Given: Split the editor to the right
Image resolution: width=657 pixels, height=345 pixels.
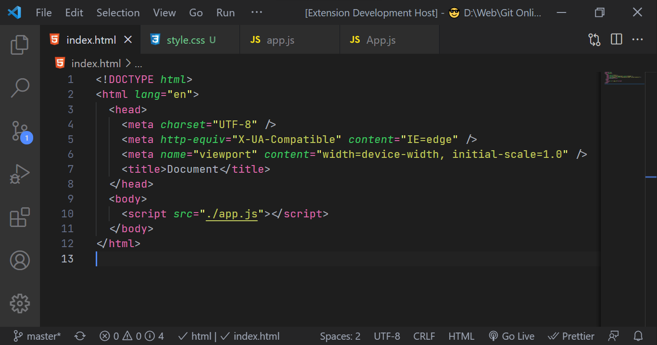Looking at the screenshot, I should [x=617, y=39].
